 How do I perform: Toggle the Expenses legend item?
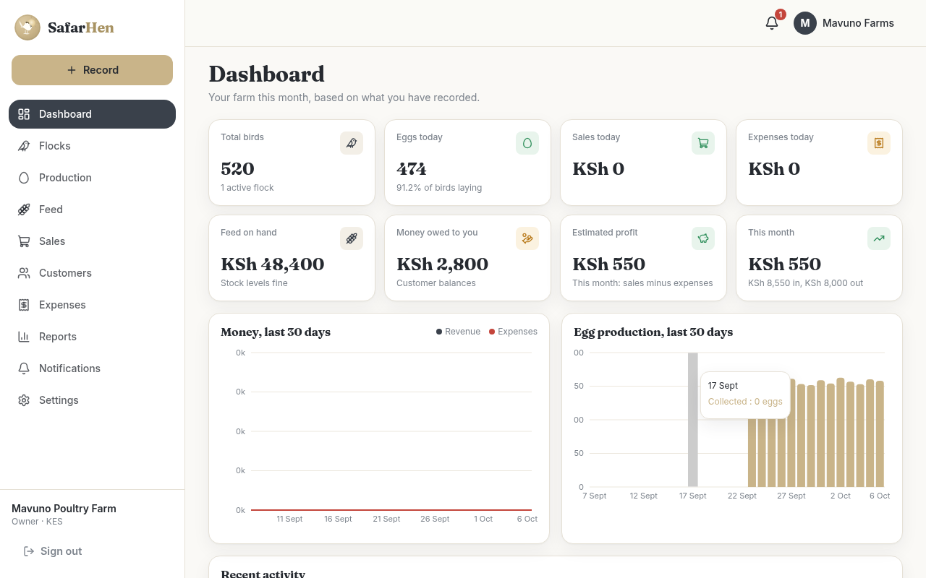(513, 332)
